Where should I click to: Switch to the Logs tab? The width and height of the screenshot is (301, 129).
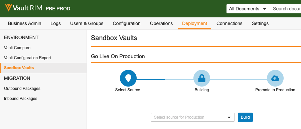coord(56,24)
